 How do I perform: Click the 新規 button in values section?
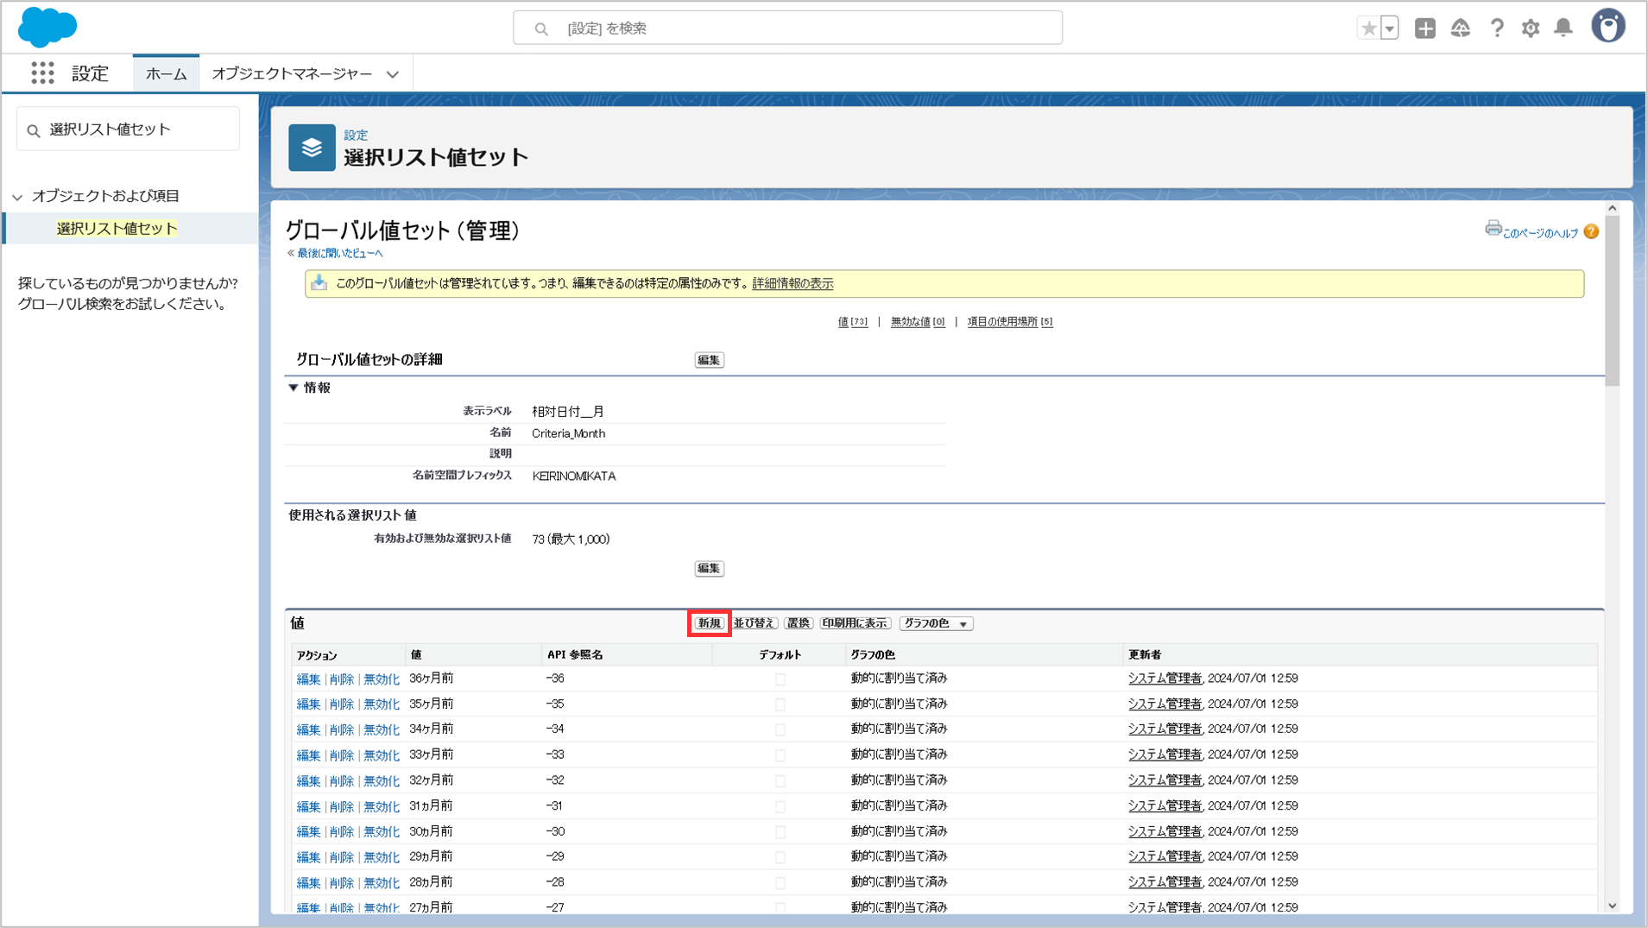pyautogui.click(x=709, y=623)
